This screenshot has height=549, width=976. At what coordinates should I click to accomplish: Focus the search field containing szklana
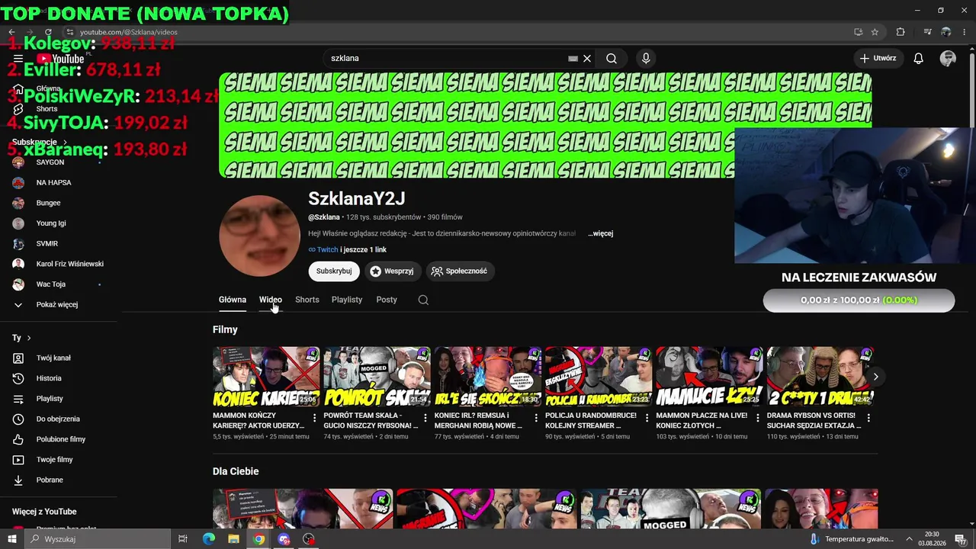(x=448, y=59)
